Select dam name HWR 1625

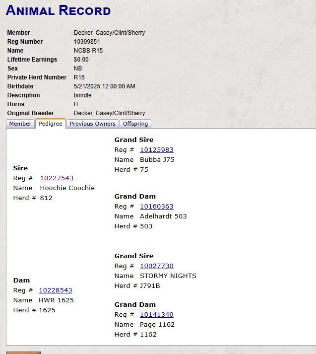56,300
